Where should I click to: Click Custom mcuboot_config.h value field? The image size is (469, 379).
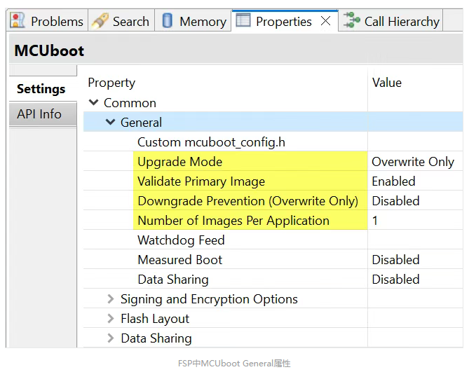pyautogui.click(x=415, y=142)
